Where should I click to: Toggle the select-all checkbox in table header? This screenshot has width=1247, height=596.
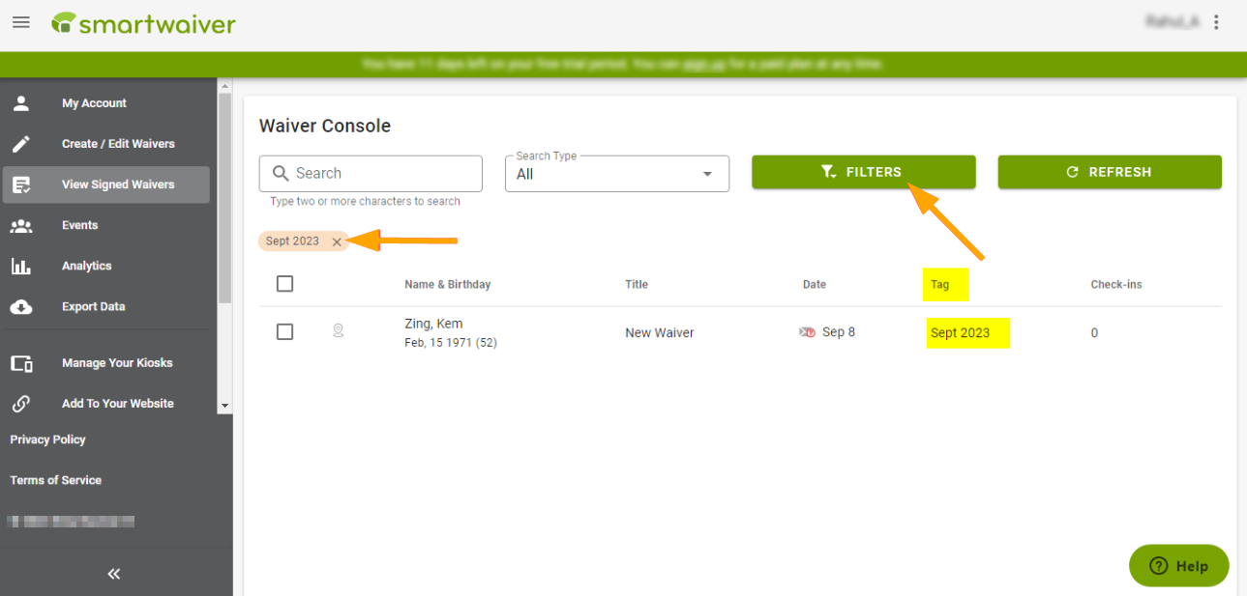point(284,284)
